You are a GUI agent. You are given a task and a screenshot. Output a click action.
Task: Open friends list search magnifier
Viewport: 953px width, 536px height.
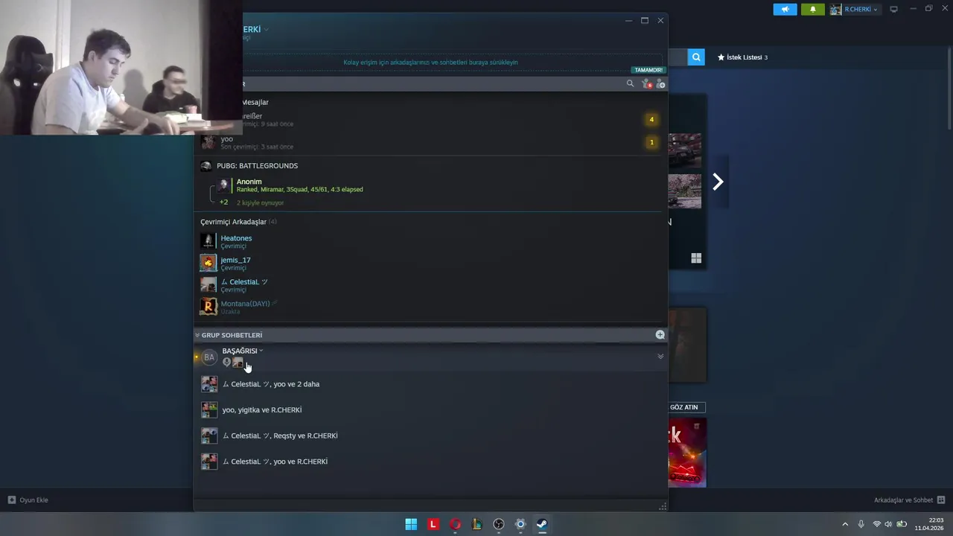[630, 84]
